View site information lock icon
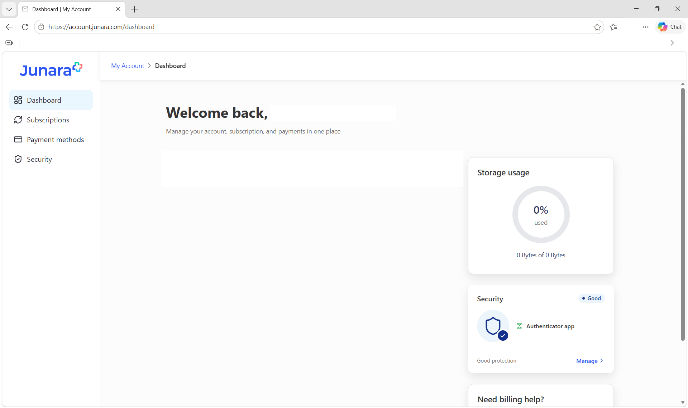Viewport: 688px width, 408px height. click(x=42, y=27)
